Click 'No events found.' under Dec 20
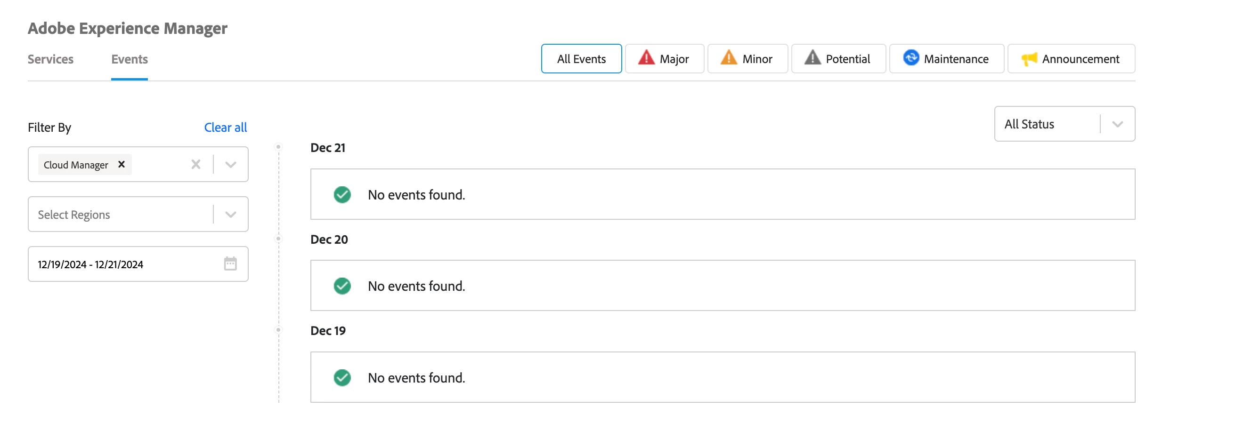 tap(416, 287)
